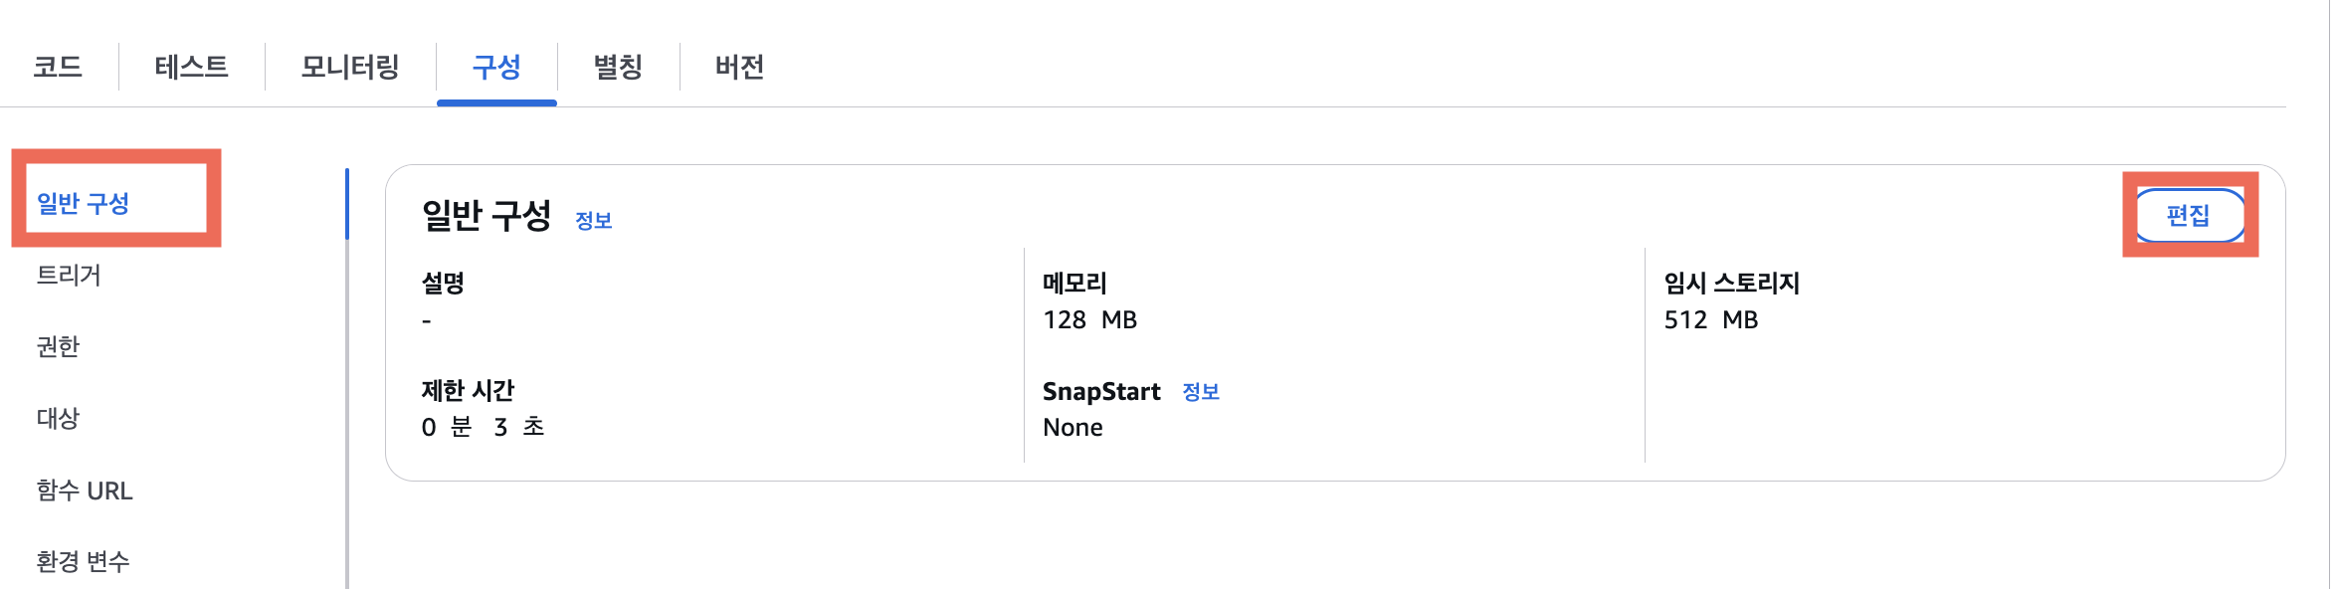This screenshot has height=589, width=2340.
Task: Select 함수 URL in the sidebar
Action: [85, 491]
